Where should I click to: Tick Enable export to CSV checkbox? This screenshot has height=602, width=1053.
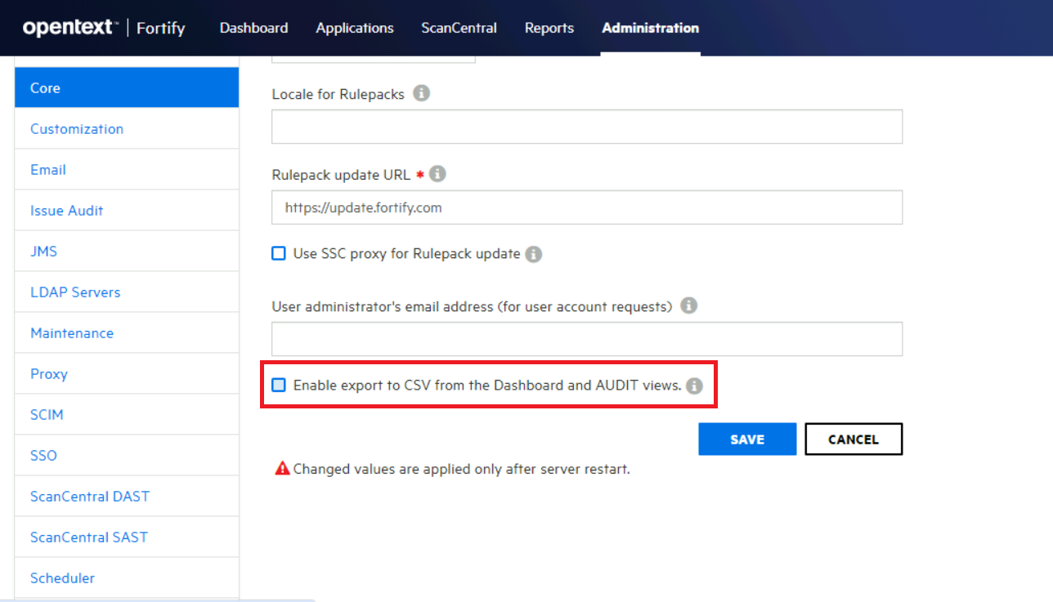(279, 385)
